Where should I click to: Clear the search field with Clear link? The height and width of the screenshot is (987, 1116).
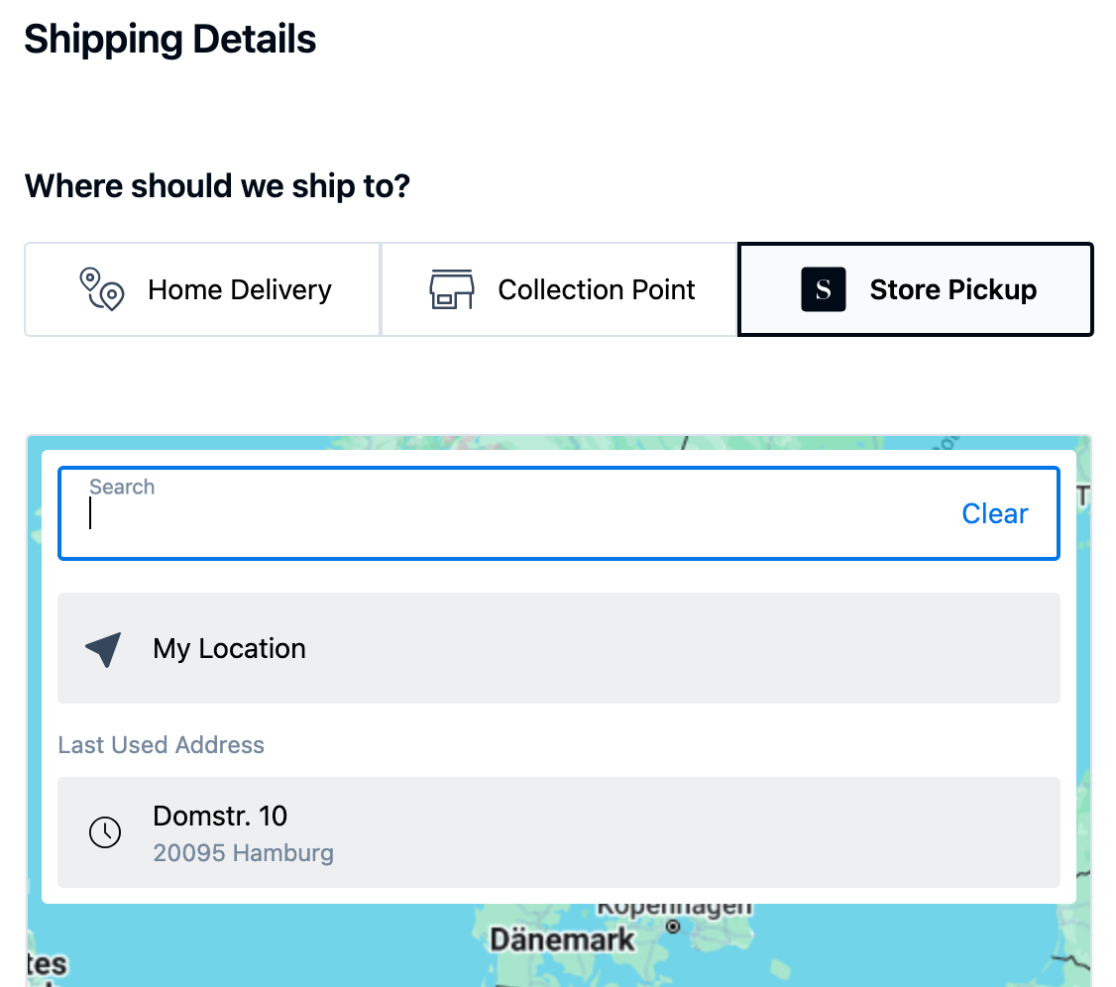point(995,513)
